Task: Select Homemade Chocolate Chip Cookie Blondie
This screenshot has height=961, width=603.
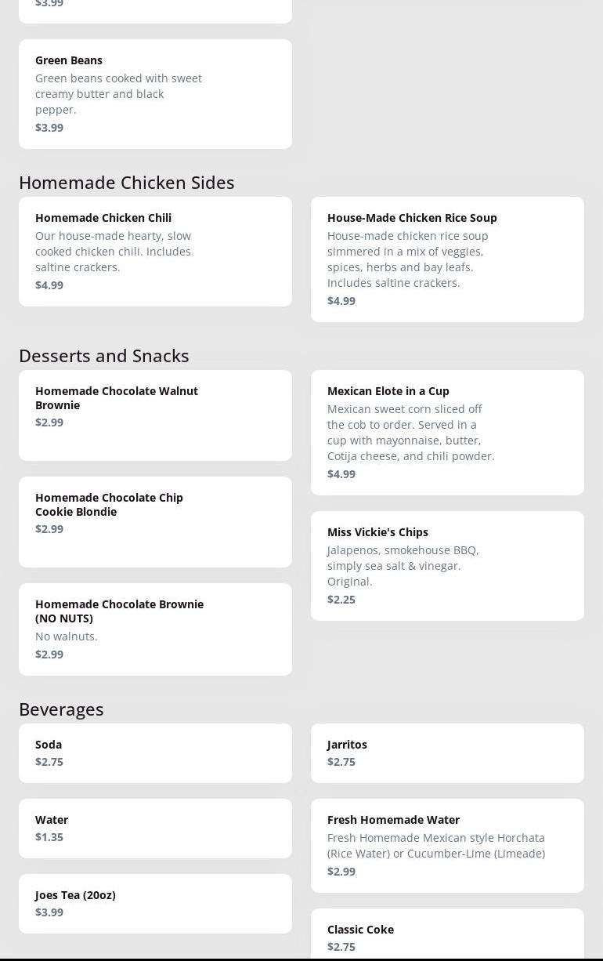Action: (155, 521)
